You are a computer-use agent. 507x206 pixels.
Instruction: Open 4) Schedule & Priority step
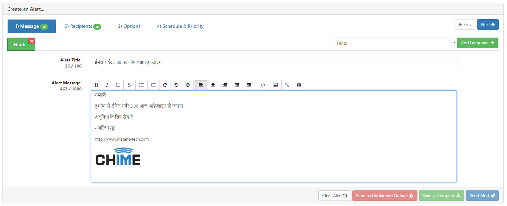click(x=180, y=26)
